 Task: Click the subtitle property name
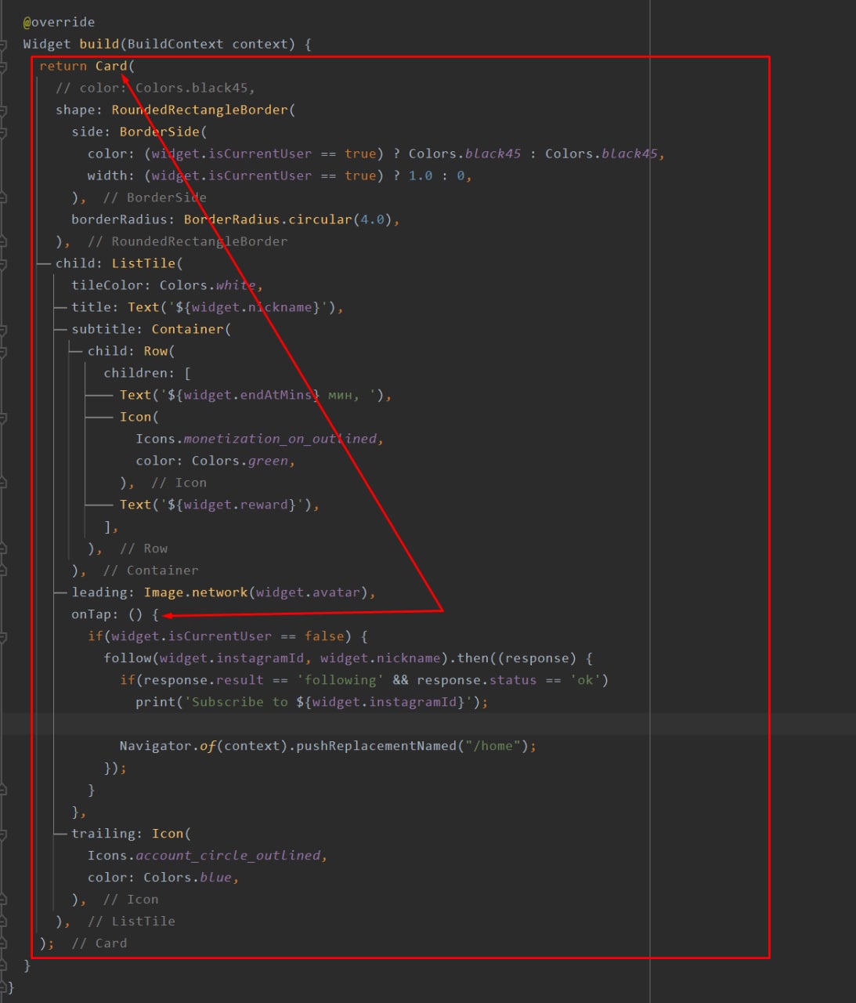click(103, 329)
